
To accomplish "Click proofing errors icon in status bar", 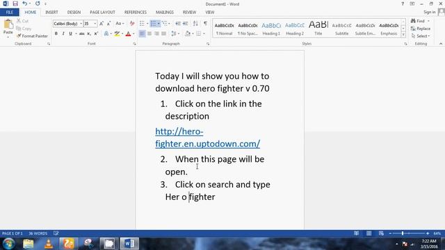I will [56, 233].
